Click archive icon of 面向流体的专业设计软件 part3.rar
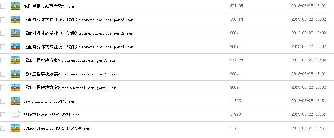This screenshot has height=138, width=334. (x=15, y=19)
